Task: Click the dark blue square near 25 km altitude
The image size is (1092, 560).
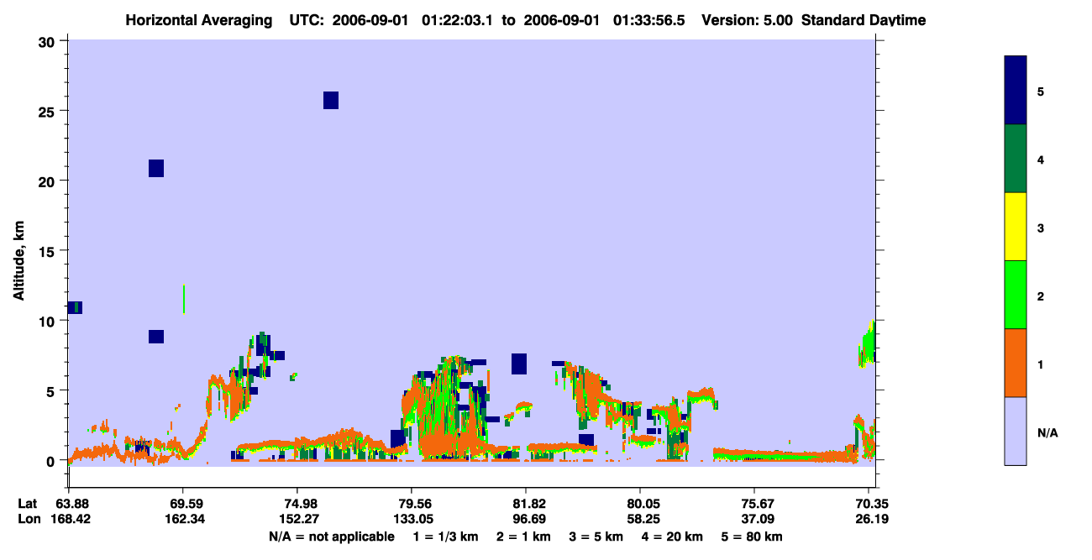Action: click(x=331, y=100)
